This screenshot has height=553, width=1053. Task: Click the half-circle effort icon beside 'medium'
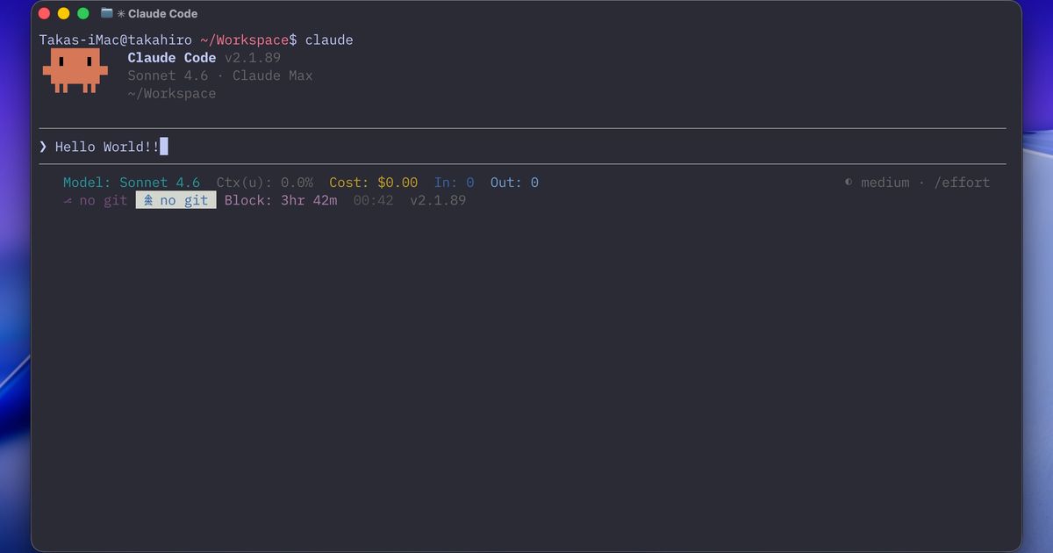pyautogui.click(x=849, y=183)
